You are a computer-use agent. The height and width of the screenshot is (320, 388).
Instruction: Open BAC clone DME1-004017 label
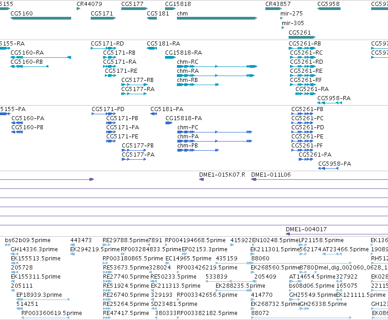pyautogui.click(x=306, y=229)
